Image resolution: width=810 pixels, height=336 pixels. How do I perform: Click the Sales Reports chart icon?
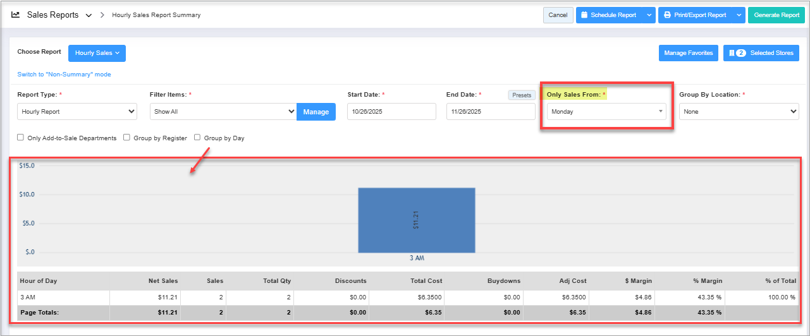(x=16, y=15)
